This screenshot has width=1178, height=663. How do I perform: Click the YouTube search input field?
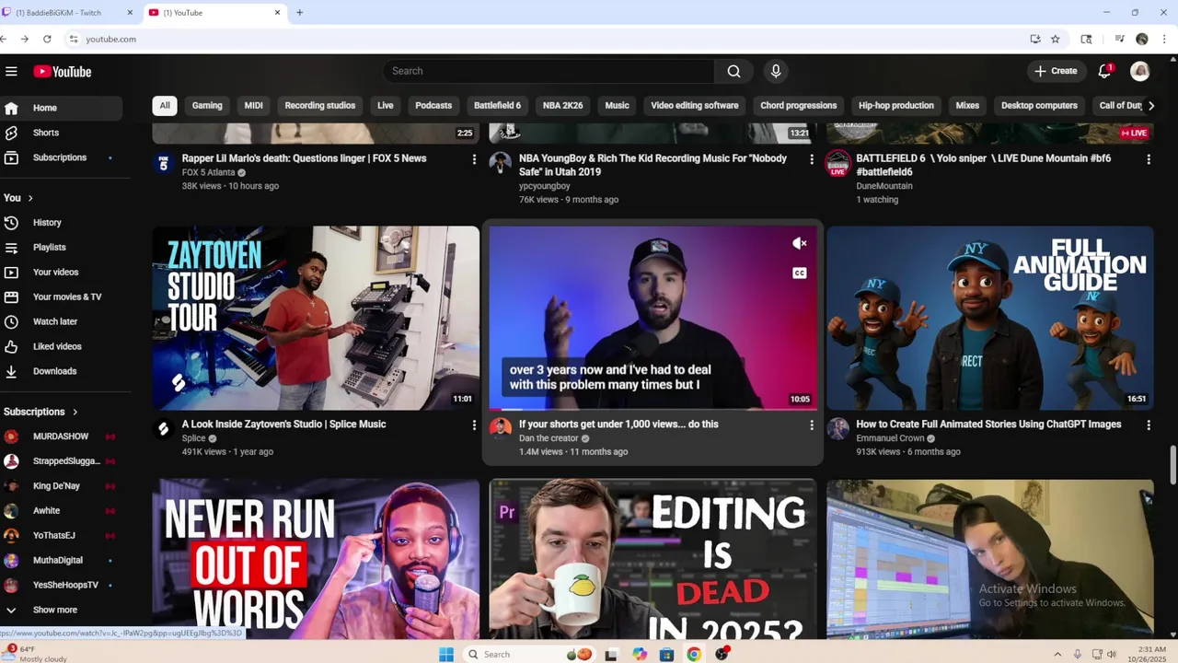(x=549, y=71)
